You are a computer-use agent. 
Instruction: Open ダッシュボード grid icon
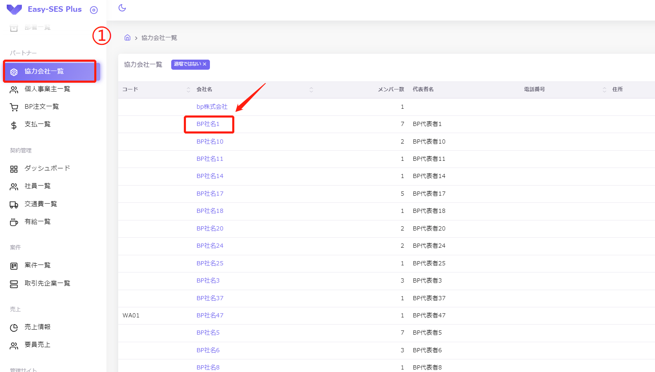pos(14,169)
